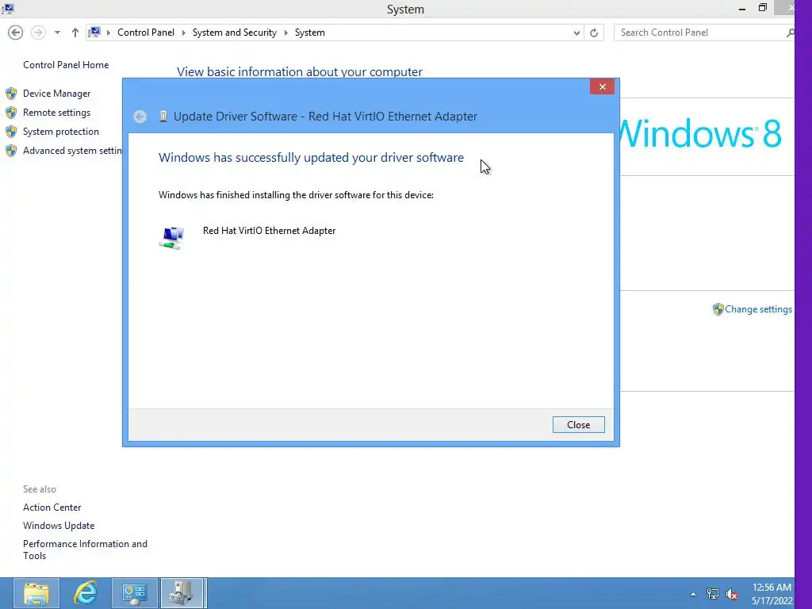Click the shield icon beside System protection
812x609 pixels.
click(x=11, y=132)
